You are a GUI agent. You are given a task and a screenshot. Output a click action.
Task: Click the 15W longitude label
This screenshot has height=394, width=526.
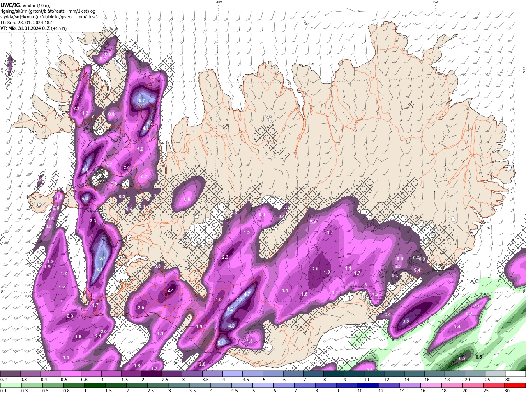pyautogui.click(x=435, y=2)
